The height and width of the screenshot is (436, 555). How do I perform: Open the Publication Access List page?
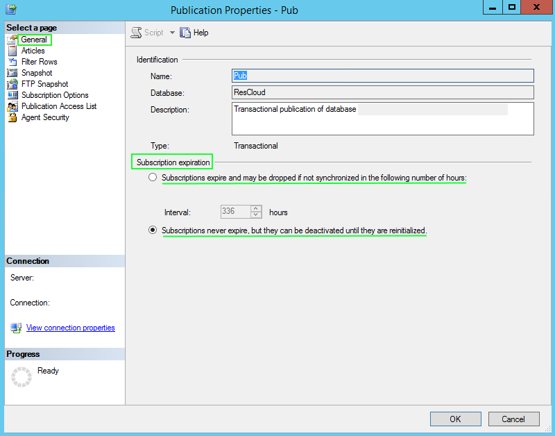[x=59, y=106]
